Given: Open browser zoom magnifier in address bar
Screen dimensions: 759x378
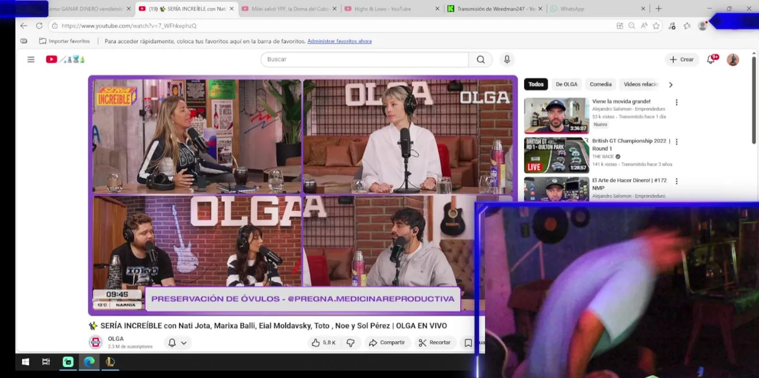Looking at the screenshot, I should 632,26.
